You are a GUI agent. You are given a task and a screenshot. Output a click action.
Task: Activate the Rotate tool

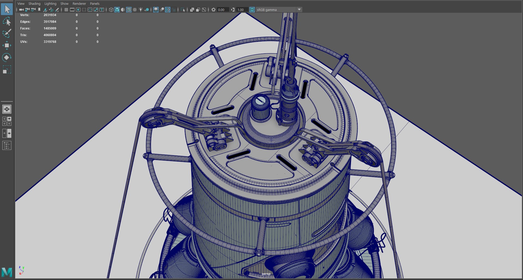tap(7, 57)
